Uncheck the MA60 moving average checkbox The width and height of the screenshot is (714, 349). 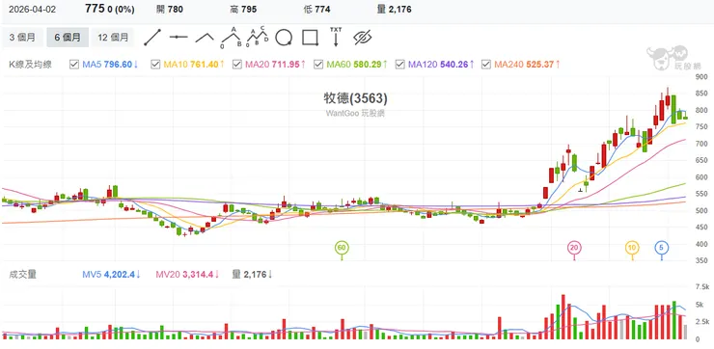pyautogui.click(x=318, y=65)
